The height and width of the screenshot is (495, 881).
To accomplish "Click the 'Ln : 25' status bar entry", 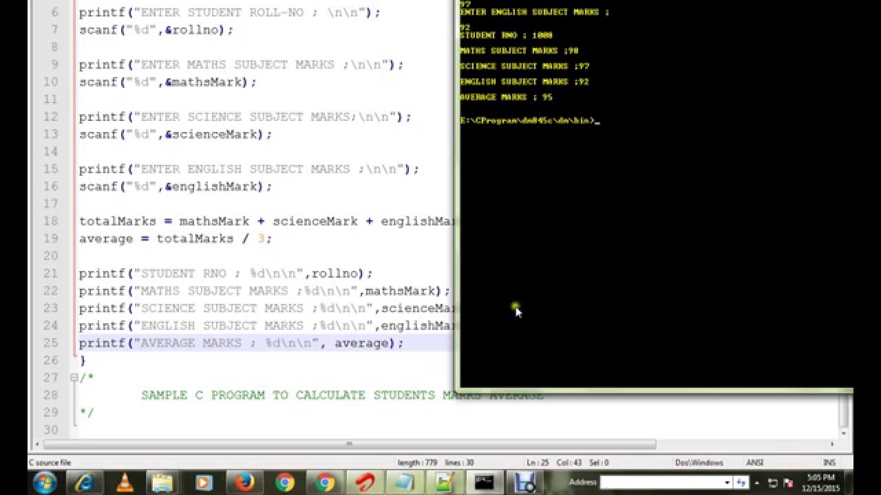I will click(x=538, y=463).
